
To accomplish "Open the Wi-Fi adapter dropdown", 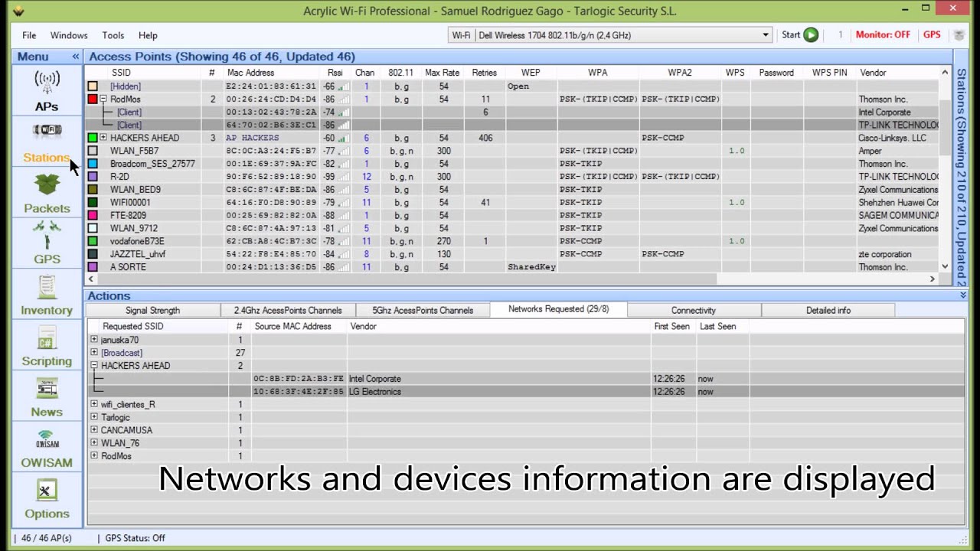I will tap(765, 35).
